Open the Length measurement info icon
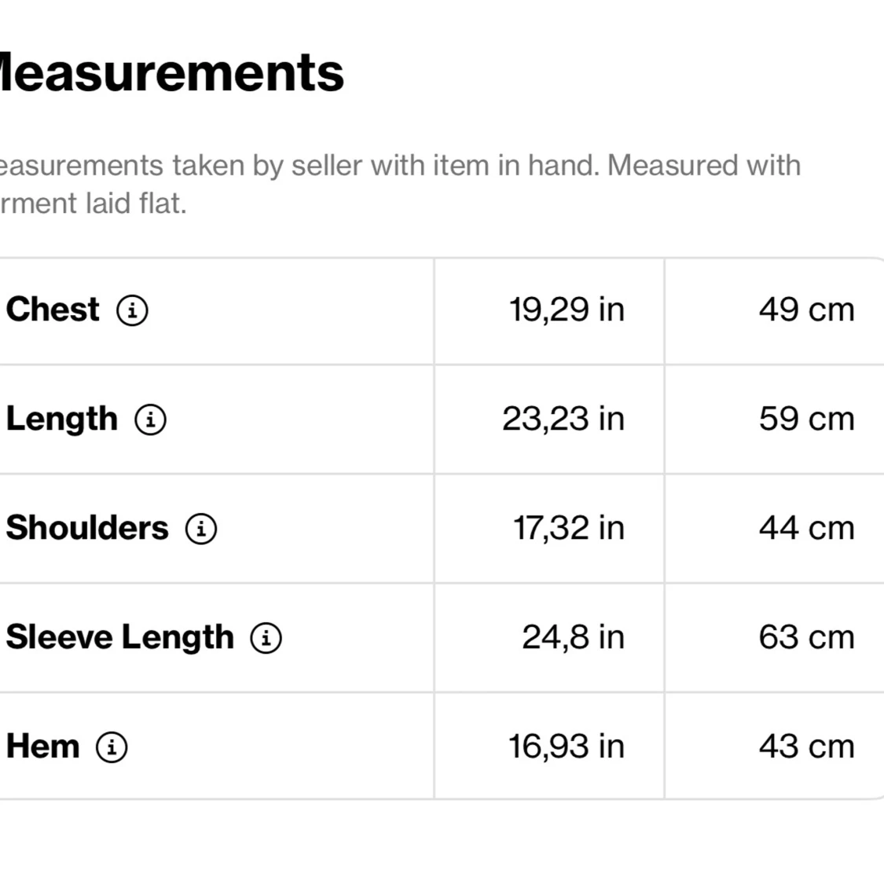 pyautogui.click(x=151, y=420)
